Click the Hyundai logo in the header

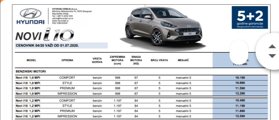click(30, 16)
